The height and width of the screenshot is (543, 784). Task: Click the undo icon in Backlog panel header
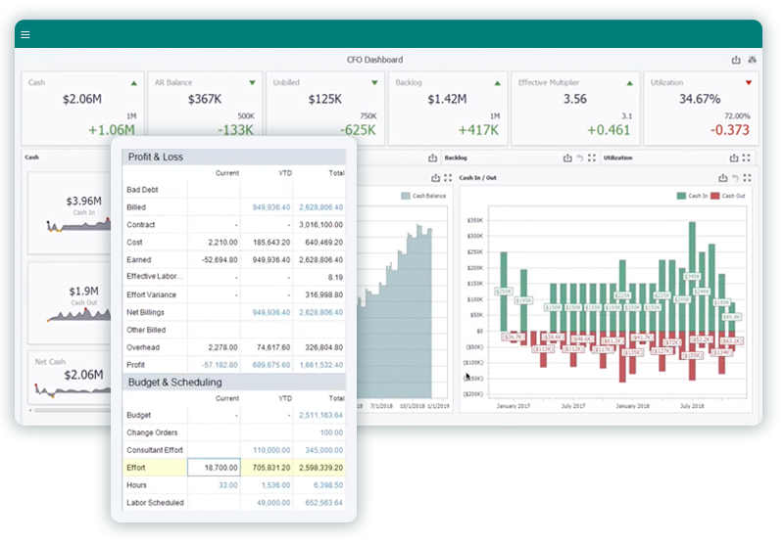[580, 158]
